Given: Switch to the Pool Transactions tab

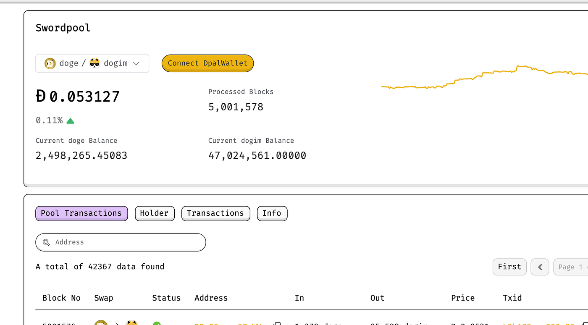Looking at the screenshot, I should pyautogui.click(x=81, y=213).
